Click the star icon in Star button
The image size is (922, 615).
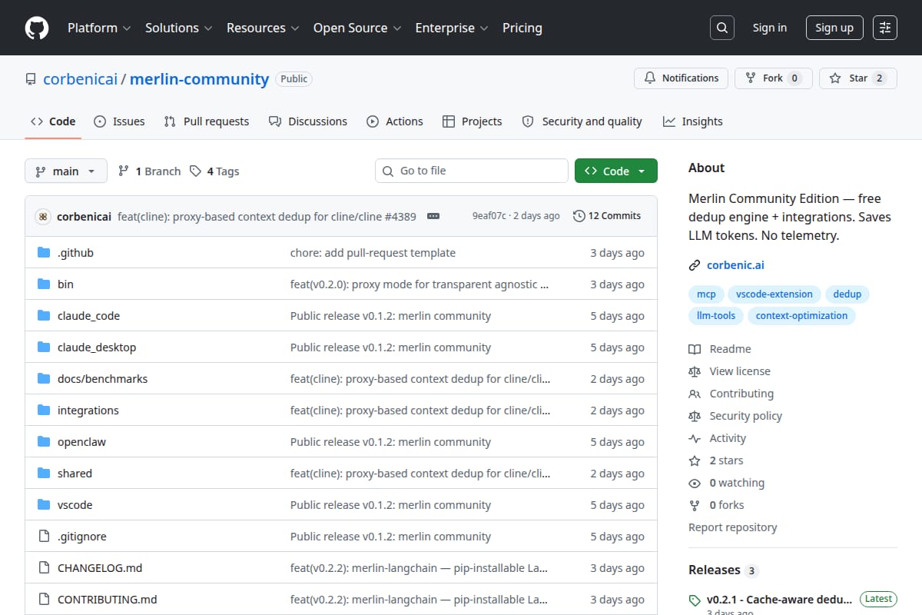(835, 78)
